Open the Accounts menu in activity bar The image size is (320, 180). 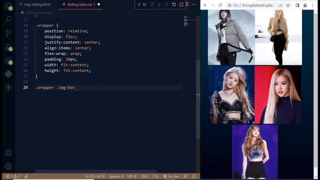coord(8,153)
